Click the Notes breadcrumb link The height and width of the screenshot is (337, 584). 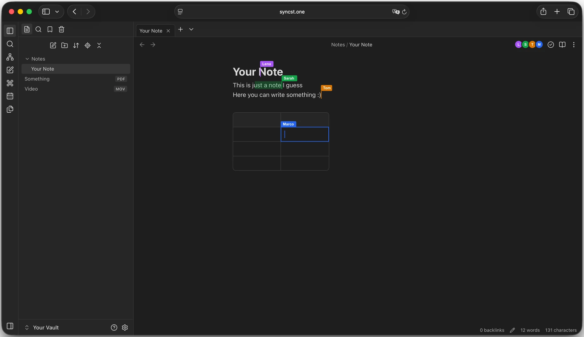click(x=338, y=45)
